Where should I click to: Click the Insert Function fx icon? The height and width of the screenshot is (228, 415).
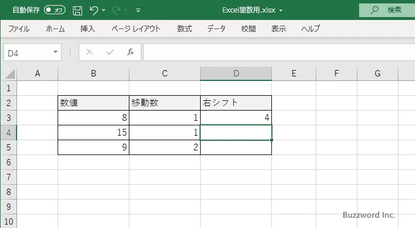pos(130,52)
